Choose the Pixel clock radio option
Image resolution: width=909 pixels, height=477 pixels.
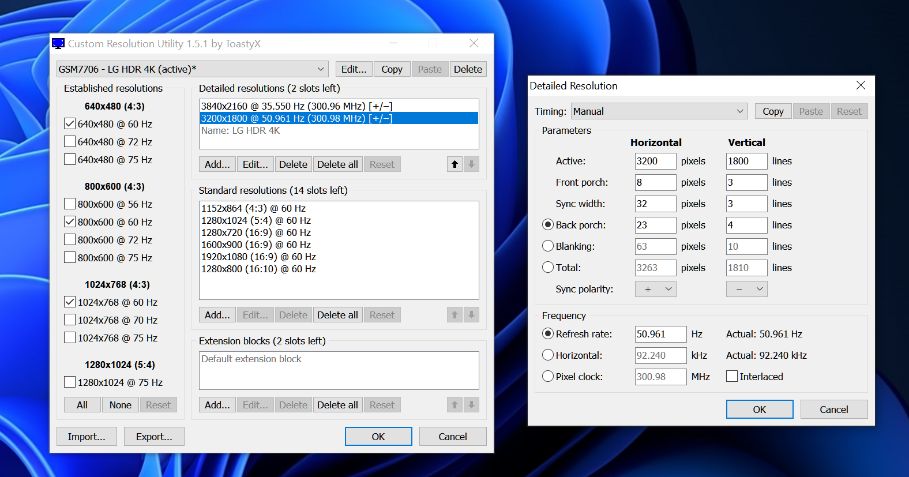pyautogui.click(x=548, y=377)
